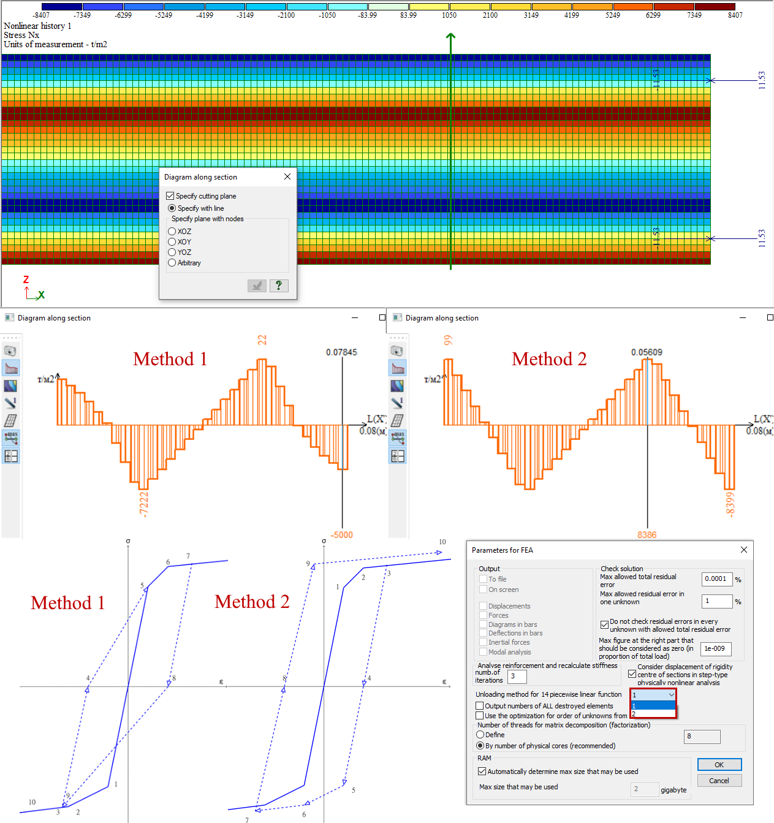Screen dimensions: 774x823
Task: Edit the Max allowed total residual error field
Action: pyautogui.click(x=716, y=578)
